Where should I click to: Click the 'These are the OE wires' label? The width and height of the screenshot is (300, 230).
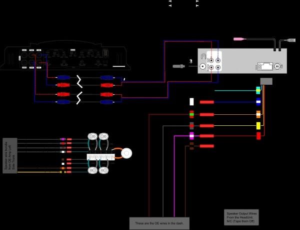click(159, 223)
